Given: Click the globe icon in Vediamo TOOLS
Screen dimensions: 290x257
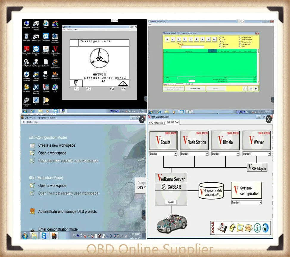Looking at the screenshot, I should [265, 228].
